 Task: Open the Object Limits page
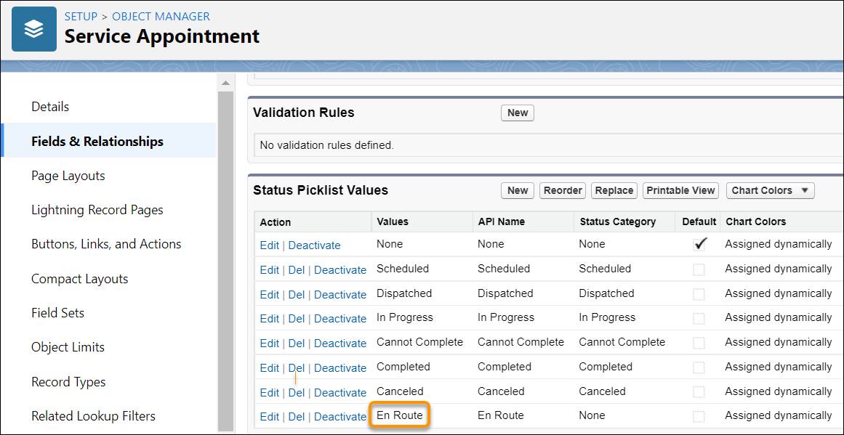(x=68, y=347)
